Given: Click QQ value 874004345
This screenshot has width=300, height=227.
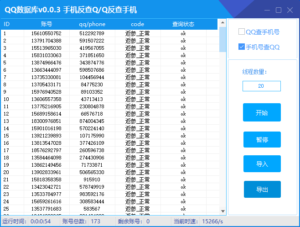Looking at the screenshot, I should pyautogui.click(x=92, y=121).
